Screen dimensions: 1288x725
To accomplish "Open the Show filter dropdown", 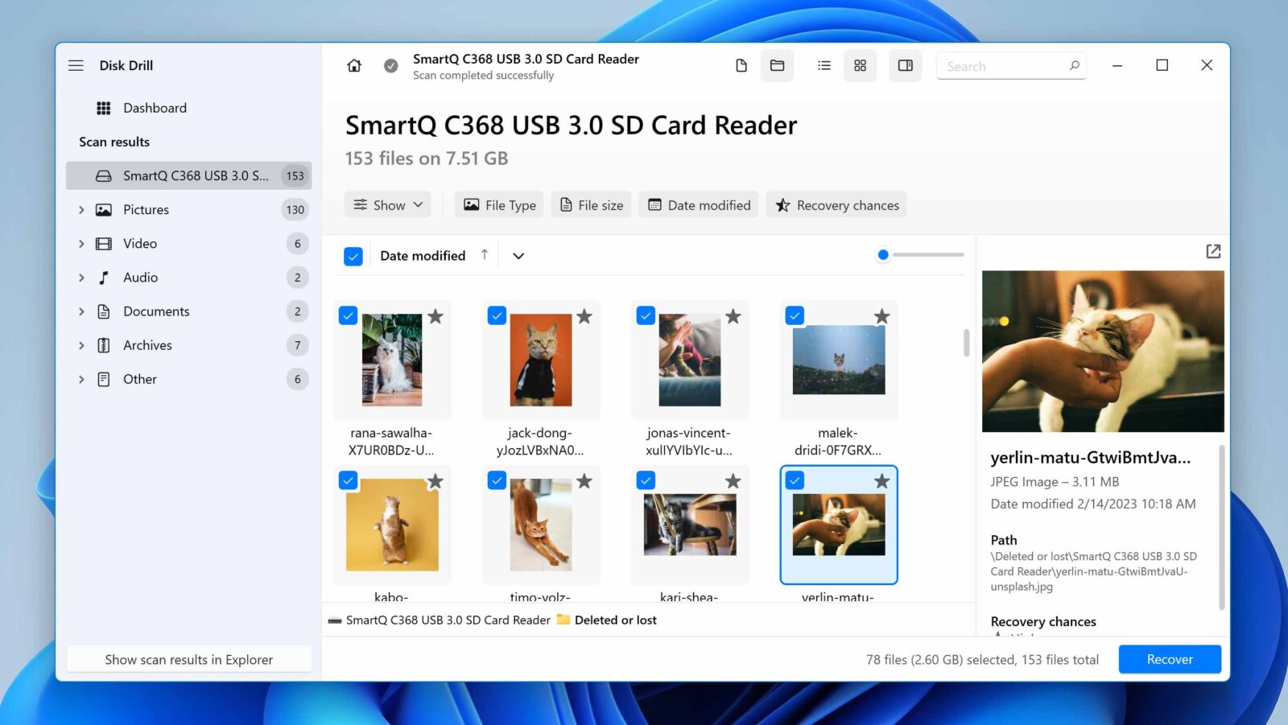I will [x=387, y=204].
